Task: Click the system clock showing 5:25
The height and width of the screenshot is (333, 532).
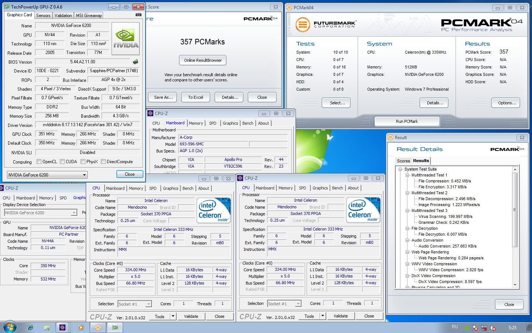Action: [x=512, y=328]
